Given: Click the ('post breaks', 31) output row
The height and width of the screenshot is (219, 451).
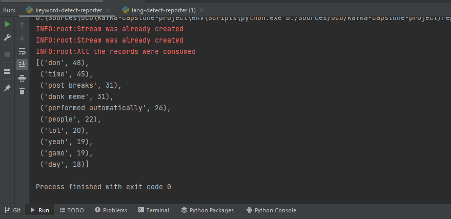Looking at the screenshot, I should (81, 86).
